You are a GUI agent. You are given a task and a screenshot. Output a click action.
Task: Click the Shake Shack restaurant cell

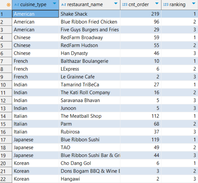pyautogui.click(x=90, y=14)
